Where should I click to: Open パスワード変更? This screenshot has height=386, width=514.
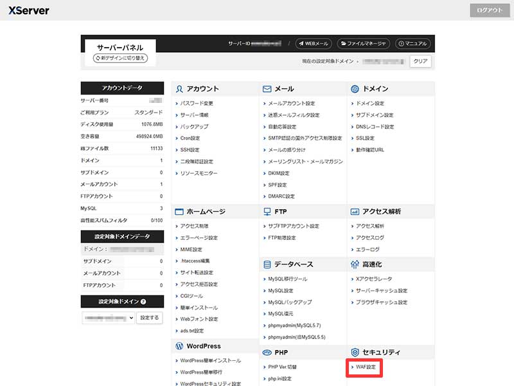pyautogui.click(x=197, y=104)
